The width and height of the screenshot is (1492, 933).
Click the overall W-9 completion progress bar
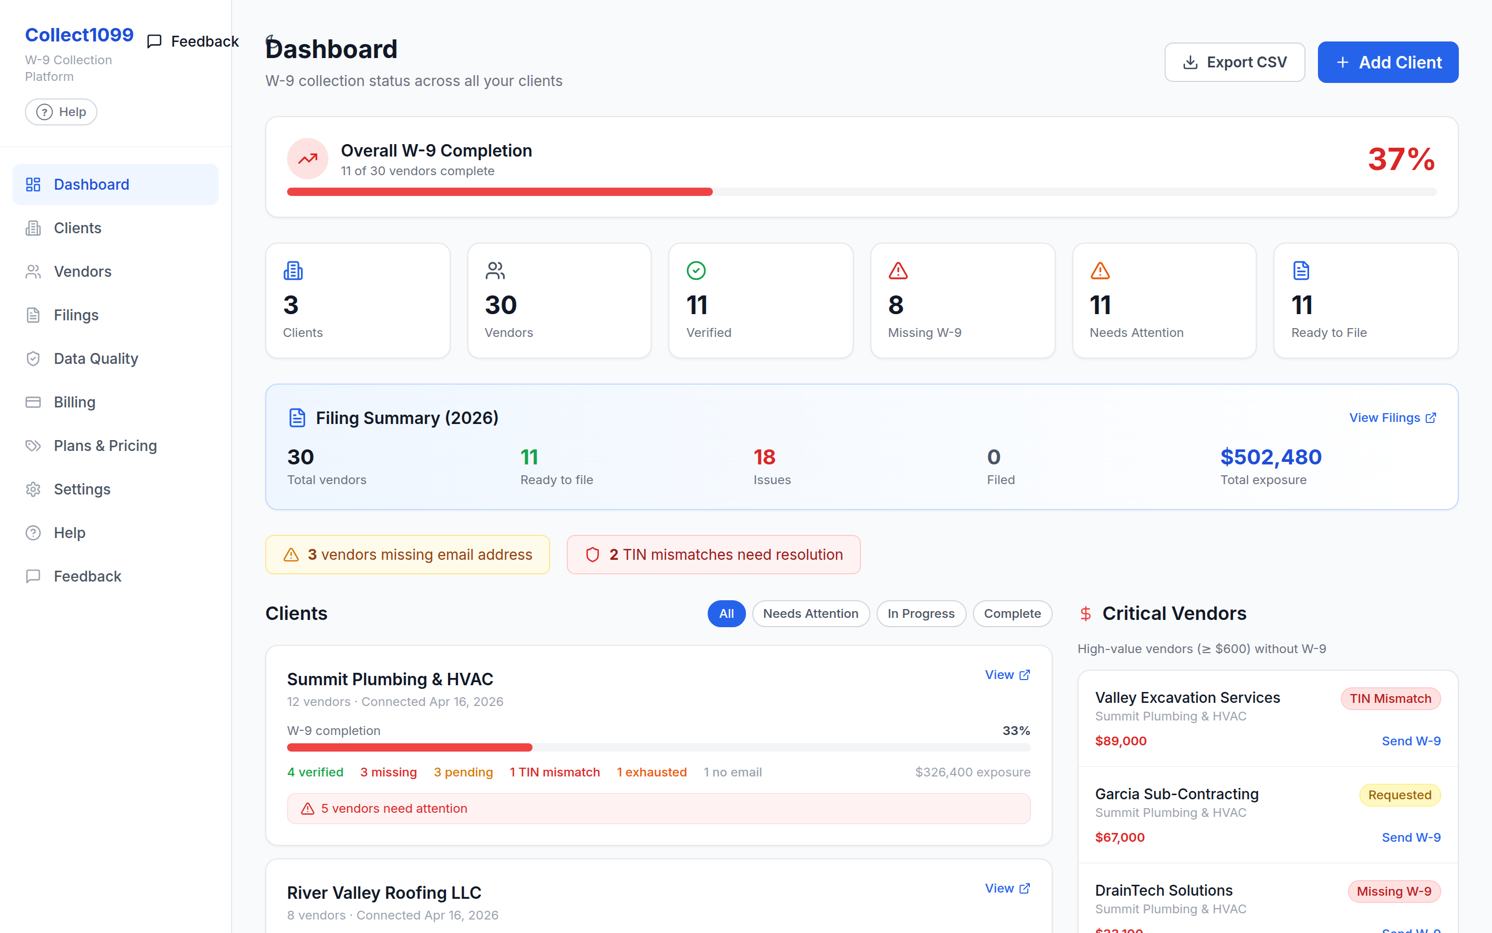862,192
